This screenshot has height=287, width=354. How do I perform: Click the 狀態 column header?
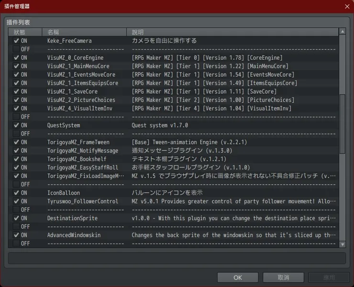point(25,32)
